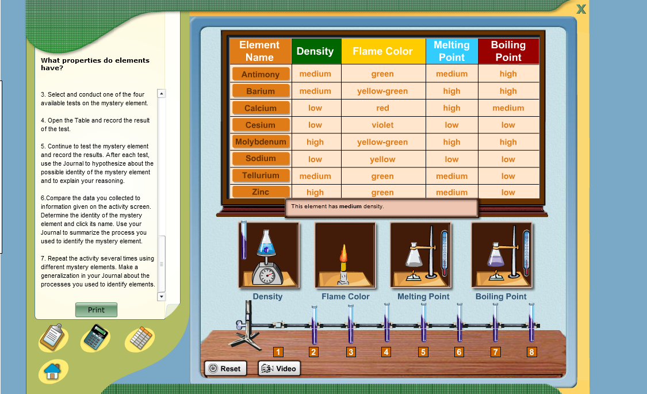Select the Boiling Point test icon
The width and height of the screenshot is (647, 394).
501,255
